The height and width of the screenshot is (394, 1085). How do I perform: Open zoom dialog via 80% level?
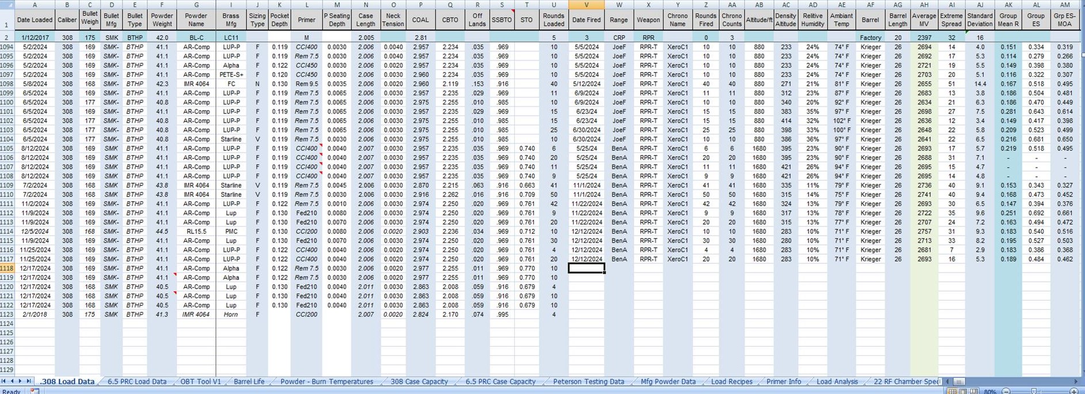[990, 391]
